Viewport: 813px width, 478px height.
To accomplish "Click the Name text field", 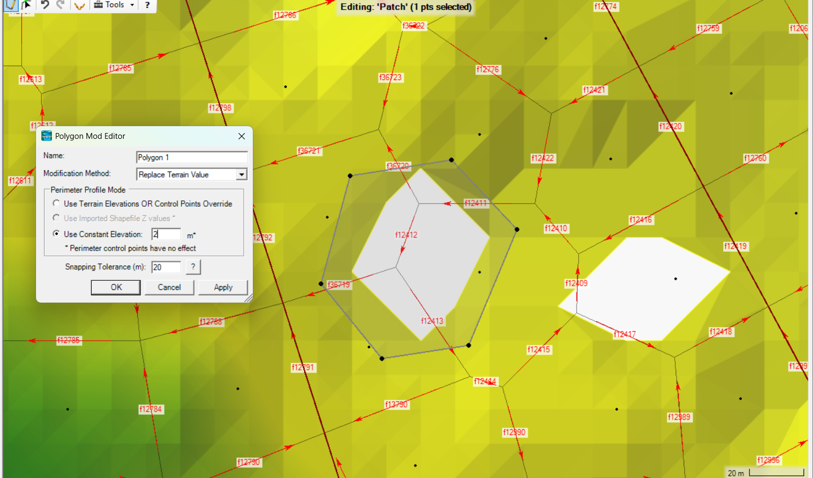I will point(192,157).
